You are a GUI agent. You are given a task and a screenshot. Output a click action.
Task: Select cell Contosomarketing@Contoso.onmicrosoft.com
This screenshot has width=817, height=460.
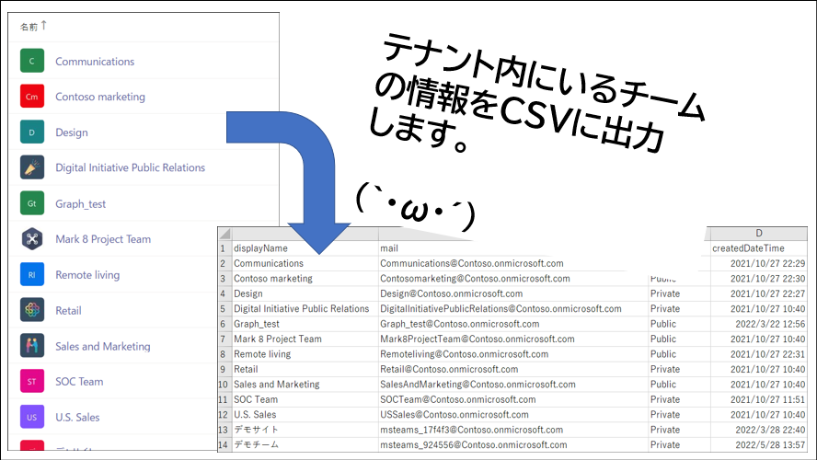513,279
